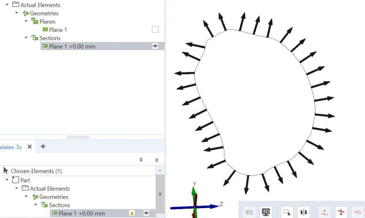This screenshot has width=365, height=218.
Task: Close the Relates To tab
Action: tap(30, 147)
